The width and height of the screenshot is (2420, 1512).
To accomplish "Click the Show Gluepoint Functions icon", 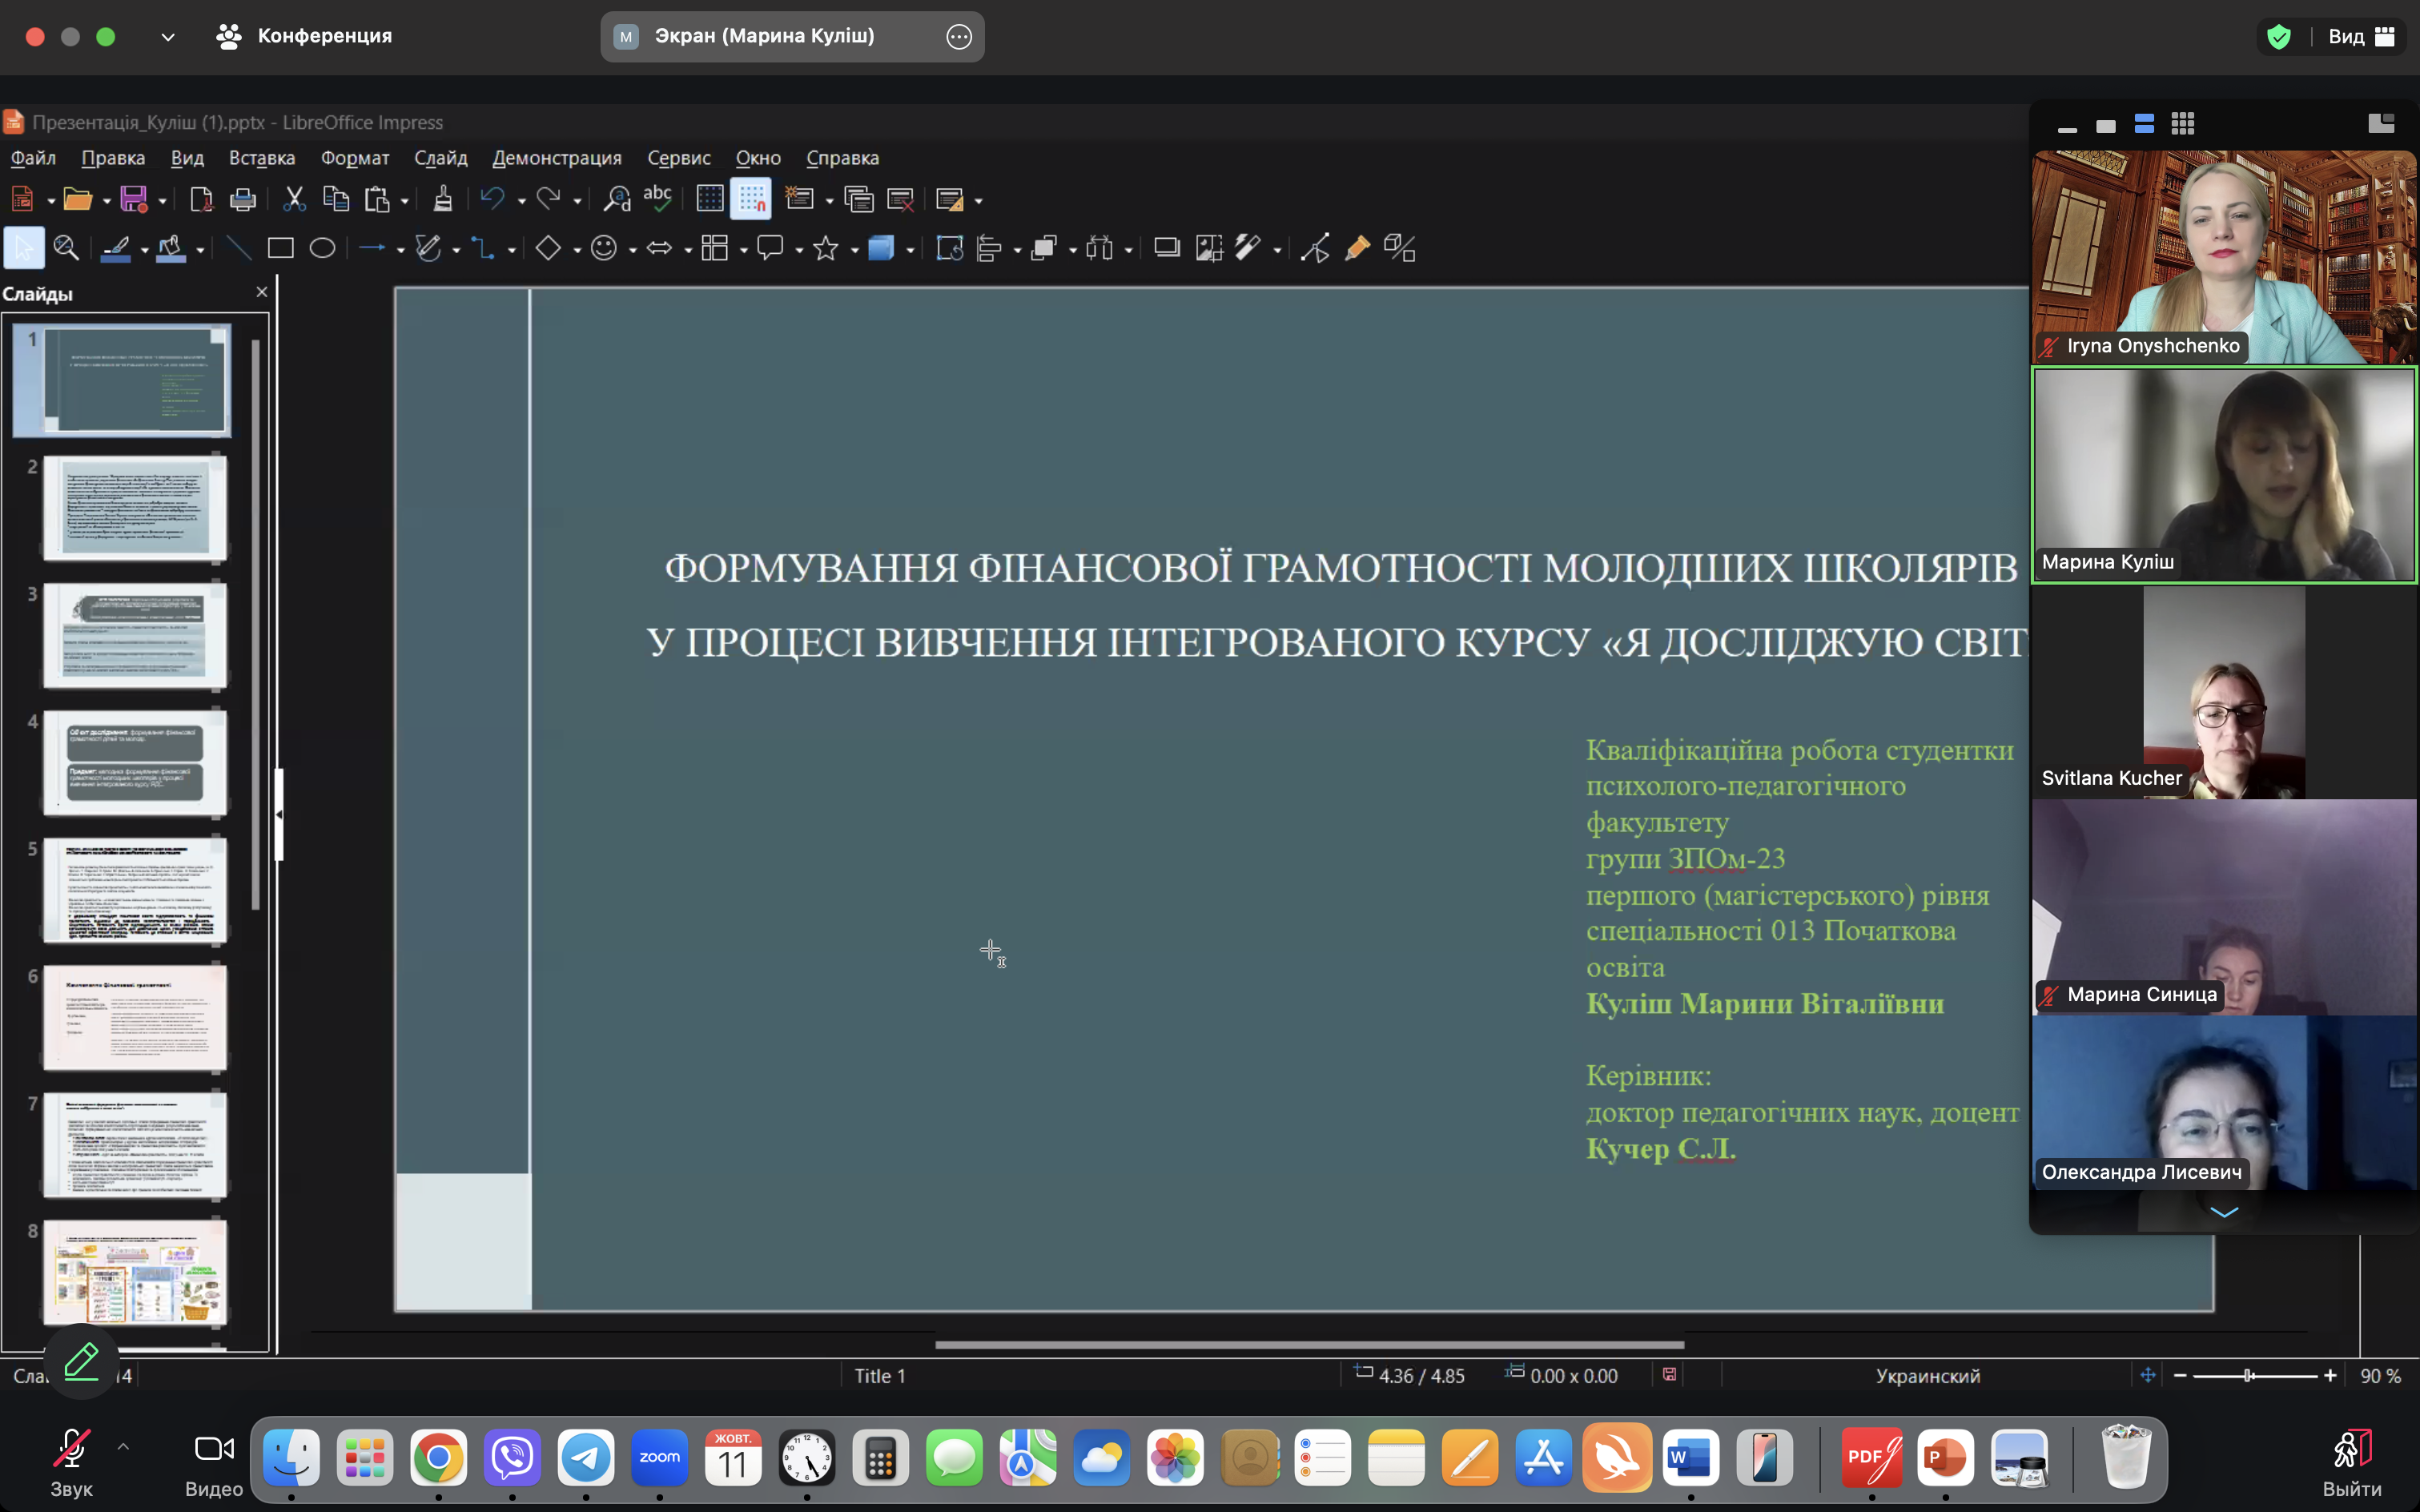I will 1357,248.
